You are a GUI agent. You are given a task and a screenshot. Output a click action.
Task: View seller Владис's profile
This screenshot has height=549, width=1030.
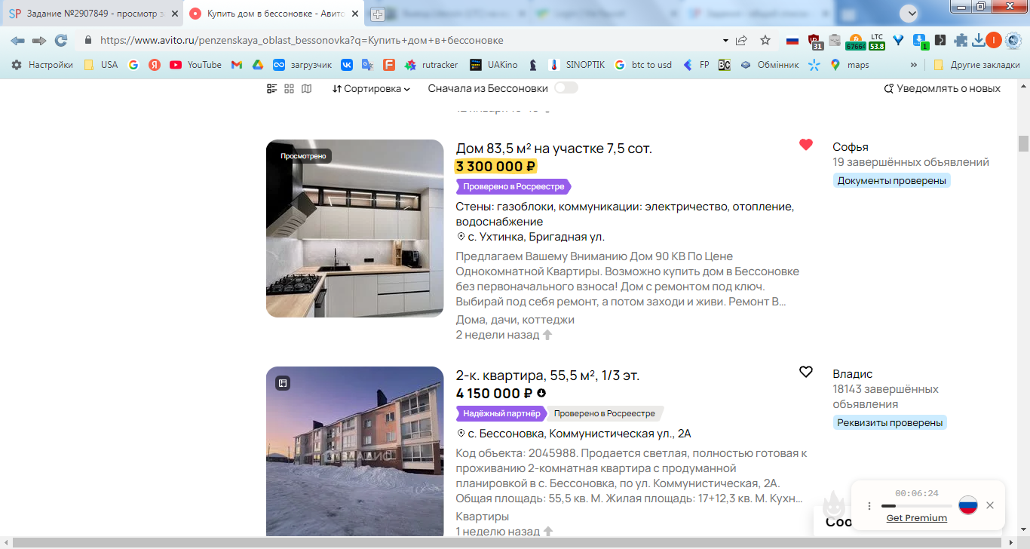(x=853, y=374)
